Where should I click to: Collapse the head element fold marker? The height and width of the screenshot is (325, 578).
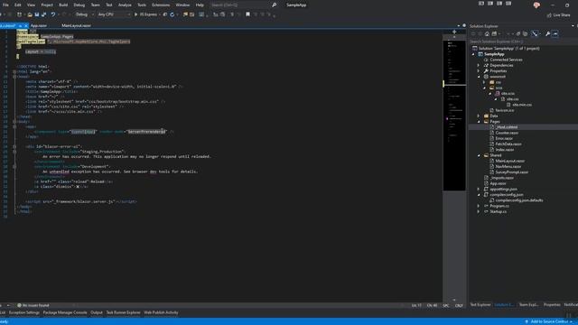click(x=14, y=77)
